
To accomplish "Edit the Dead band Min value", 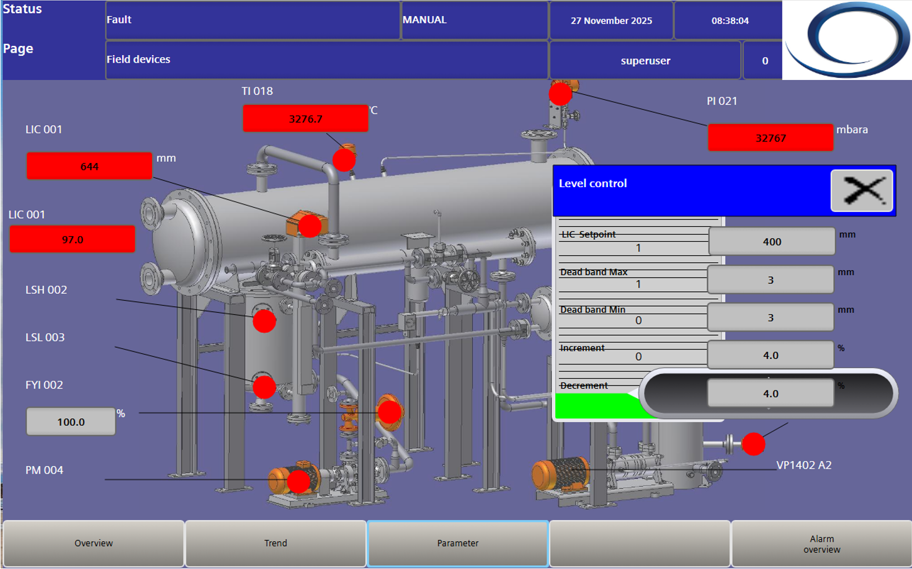I will (x=770, y=318).
